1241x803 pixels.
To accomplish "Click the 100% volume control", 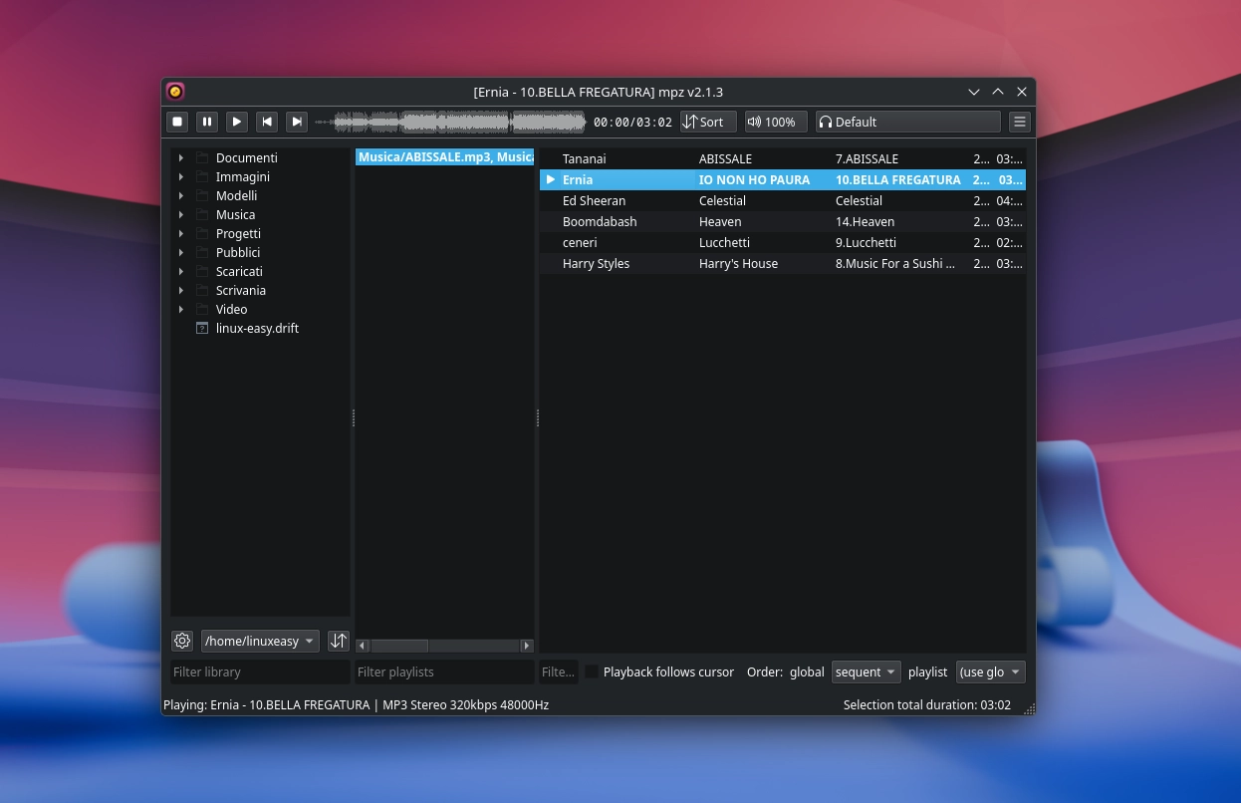I will (776, 122).
